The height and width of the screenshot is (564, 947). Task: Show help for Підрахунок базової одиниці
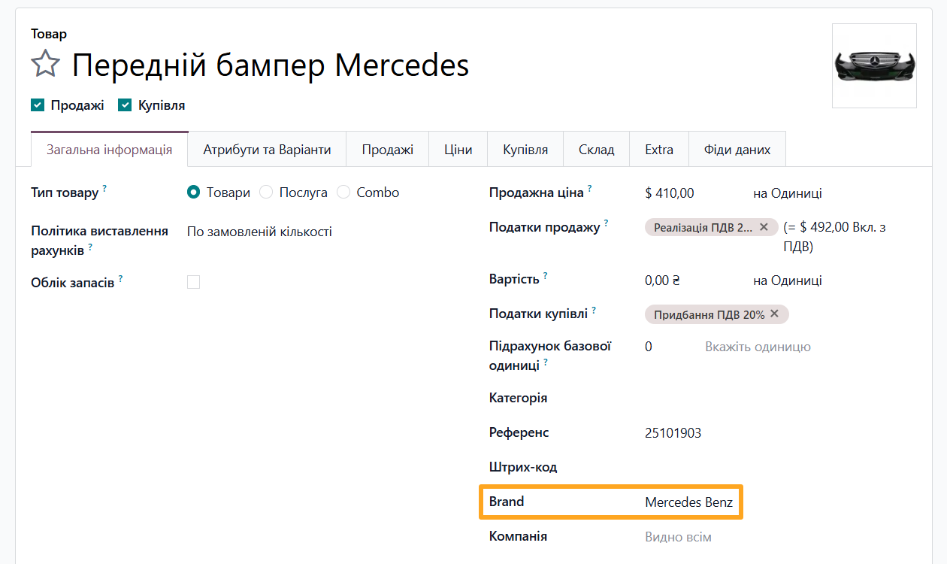pyautogui.click(x=546, y=362)
